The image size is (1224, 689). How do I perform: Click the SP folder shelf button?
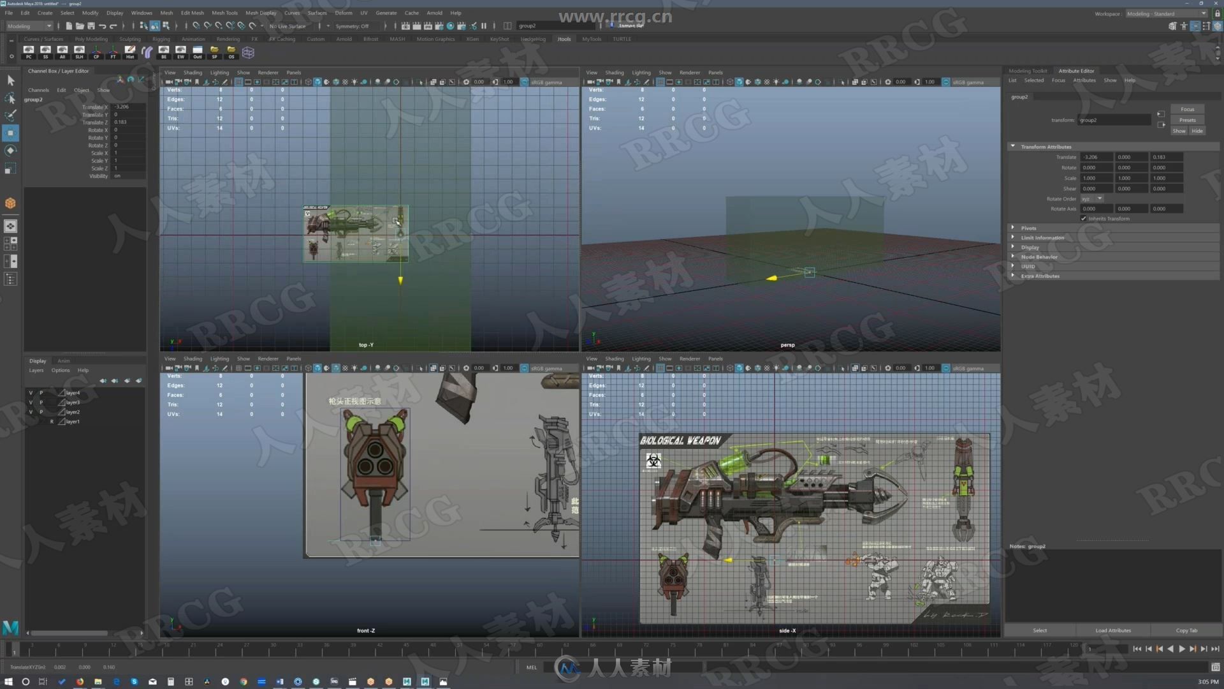pyautogui.click(x=214, y=52)
